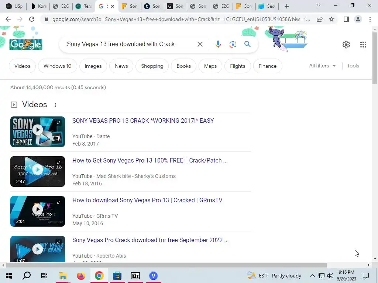Switch to News results
Viewport: 378px width, 283px height.
[121, 66]
